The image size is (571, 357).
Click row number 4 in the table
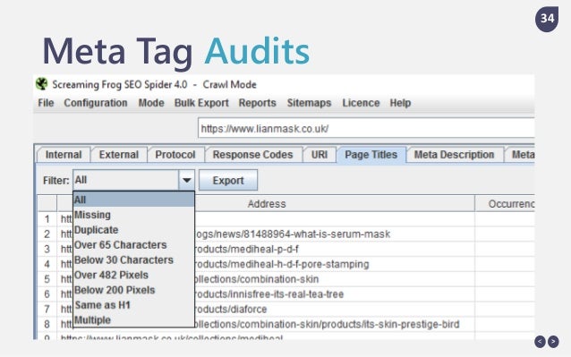click(47, 264)
